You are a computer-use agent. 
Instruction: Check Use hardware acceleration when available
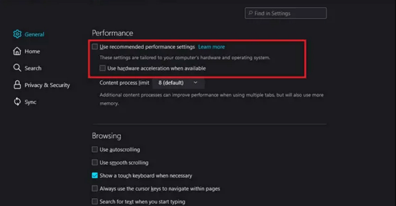click(102, 68)
